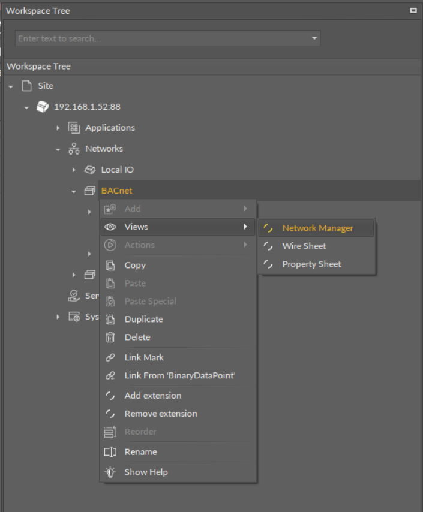This screenshot has width=423, height=512.
Task: Collapse the Networks tree node
Action: 58,149
